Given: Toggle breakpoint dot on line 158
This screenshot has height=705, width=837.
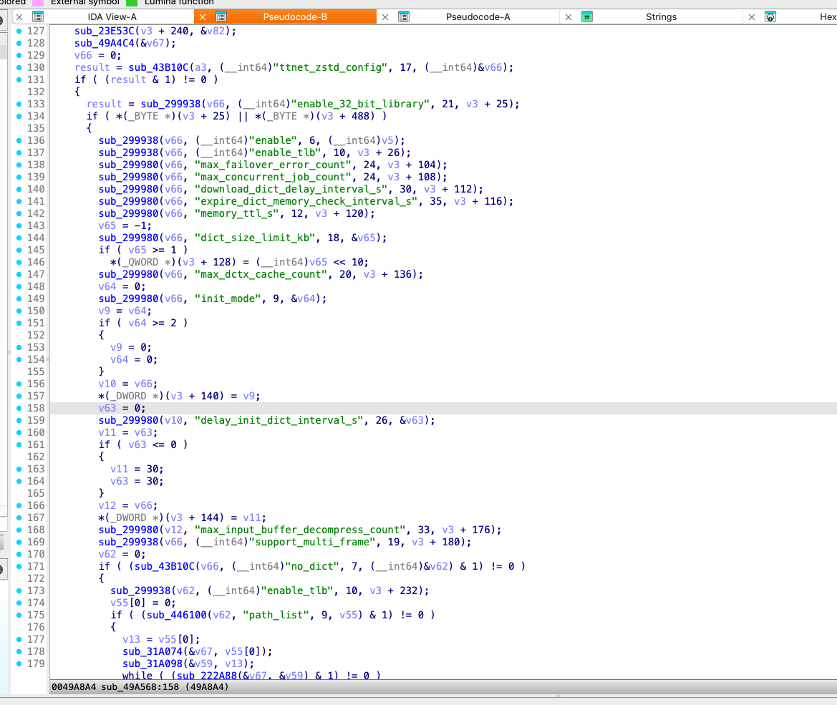Looking at the screenshot, I should pyautogui.click(x=18, y=408).
